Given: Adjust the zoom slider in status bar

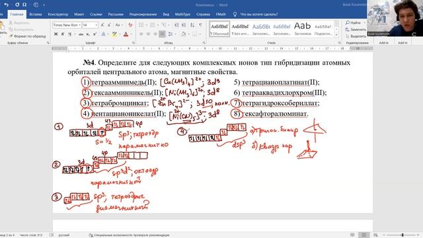Looking at the screenshot, I should click(x=403, y=235).
